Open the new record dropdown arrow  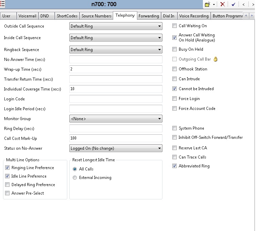[214, 5]
